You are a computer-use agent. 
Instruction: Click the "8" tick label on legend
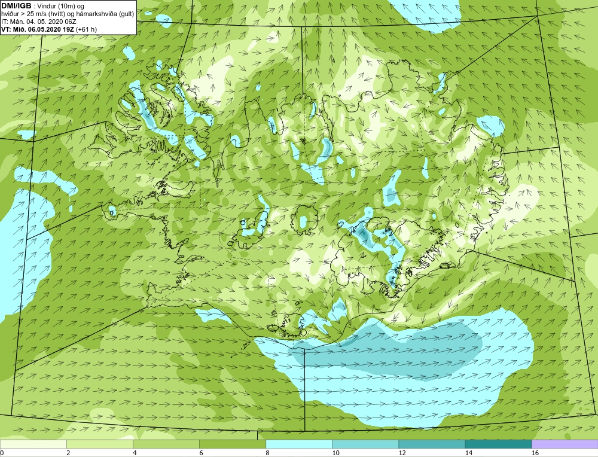click(x=267, y=453)
